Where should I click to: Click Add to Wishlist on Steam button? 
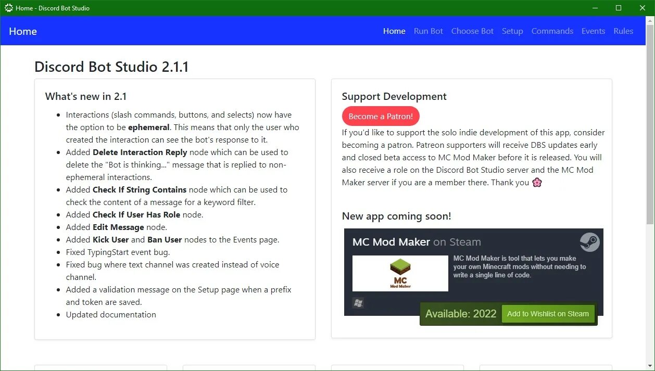coord(548,314)
